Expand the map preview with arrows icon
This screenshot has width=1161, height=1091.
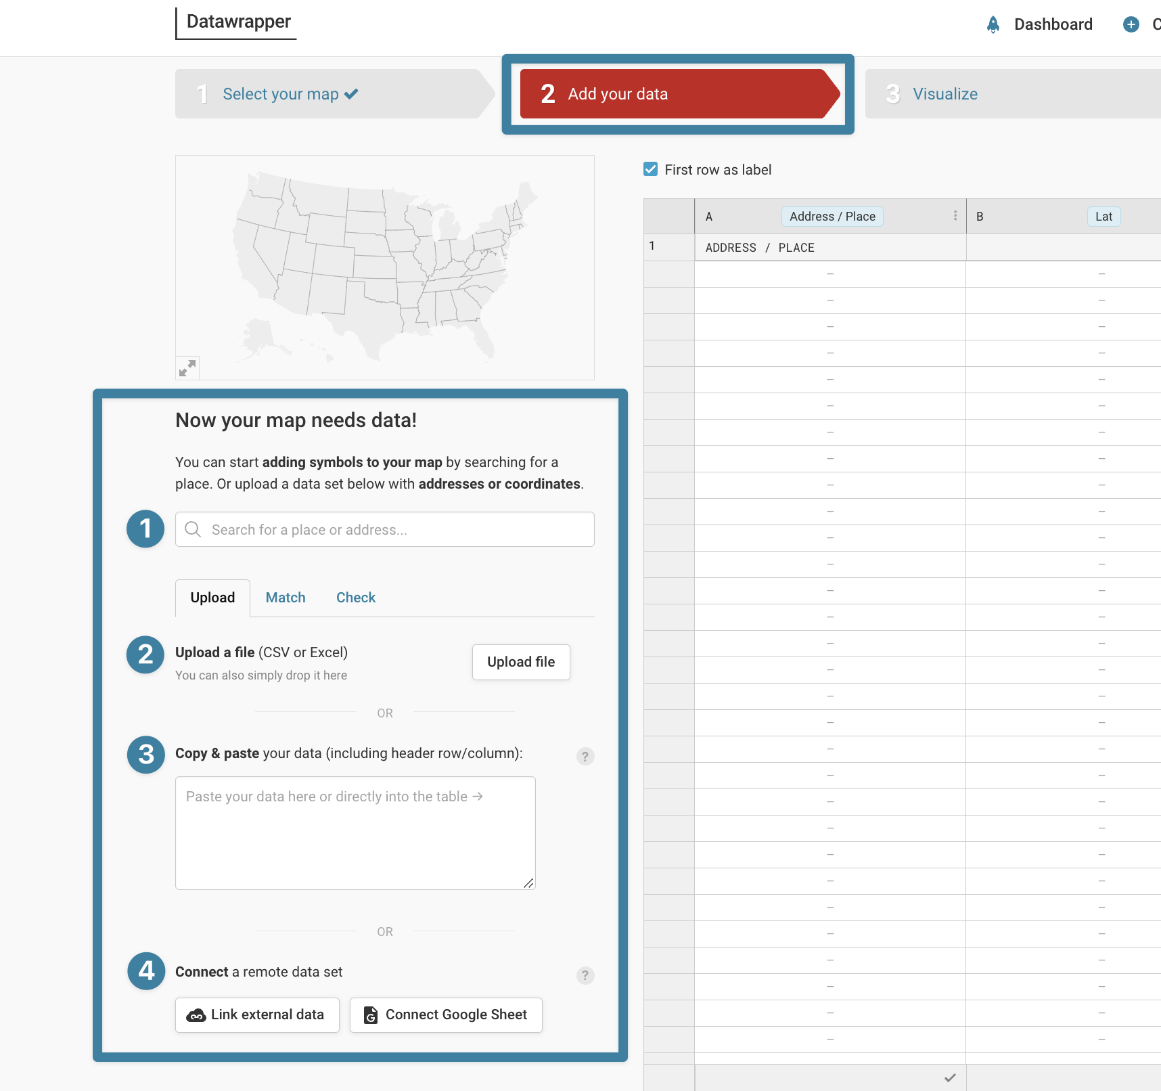187,368
